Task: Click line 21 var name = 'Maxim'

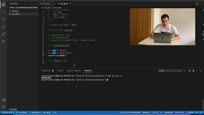Action: click(x=57, y=50)
